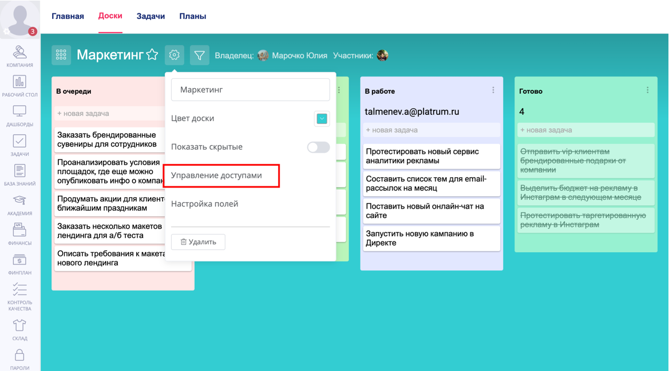Click the Маркетинг board name input field
Image resolution: width=669 pixels, height=371 pixels.
coord(250,89)
